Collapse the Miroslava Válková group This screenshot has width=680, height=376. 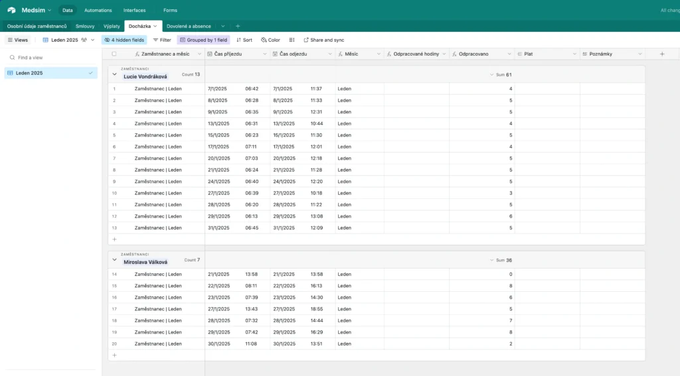[114, 260]
